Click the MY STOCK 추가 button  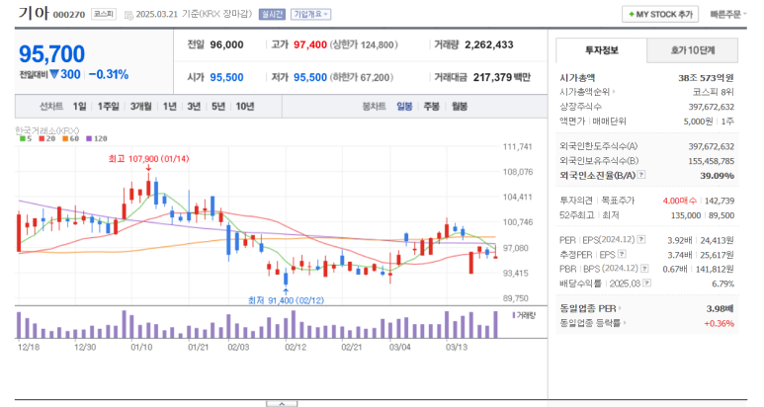coord(660,14)
